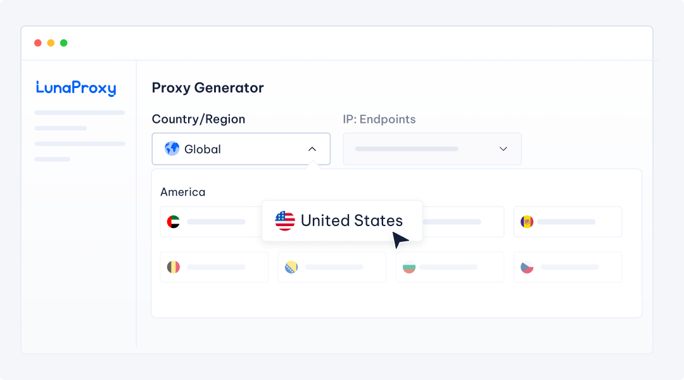This screenshot has height=380, width=684.
Task: Click the Proxy Generator title
Action: (x=208, y=88)
